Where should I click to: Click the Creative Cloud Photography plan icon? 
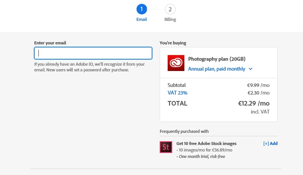(176, 63)
